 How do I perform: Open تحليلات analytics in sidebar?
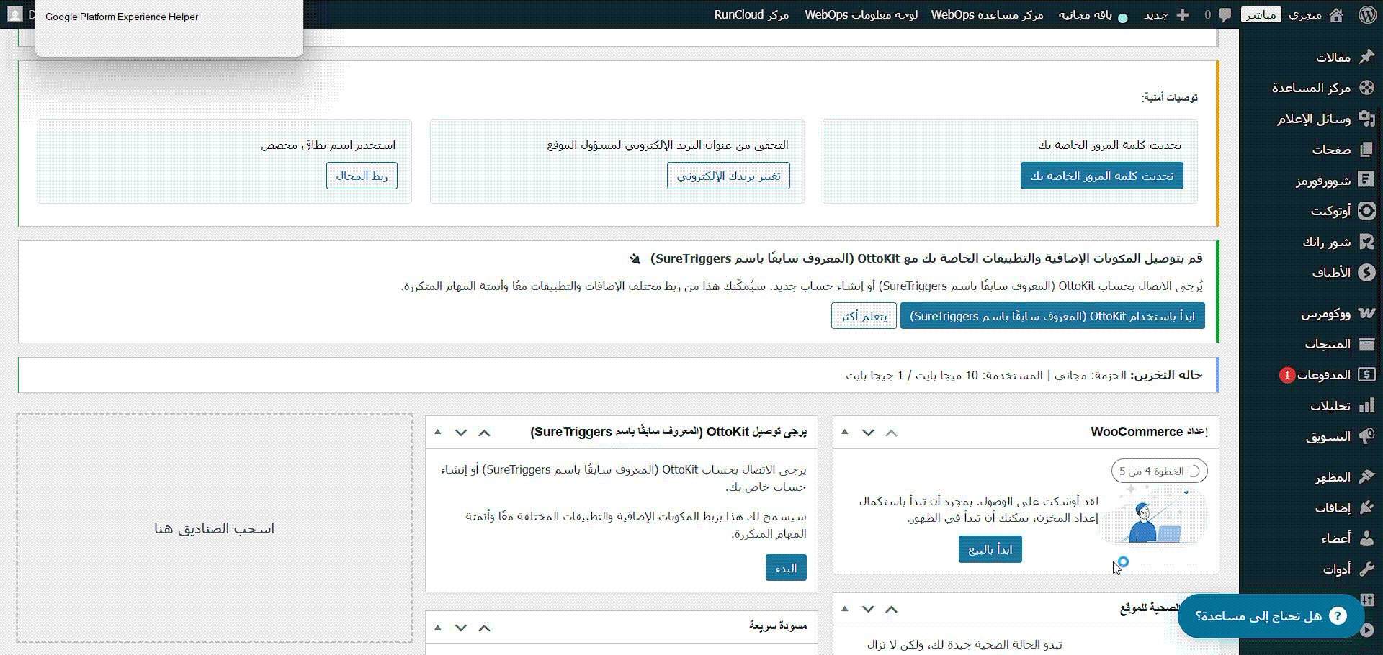[1330, 406]
